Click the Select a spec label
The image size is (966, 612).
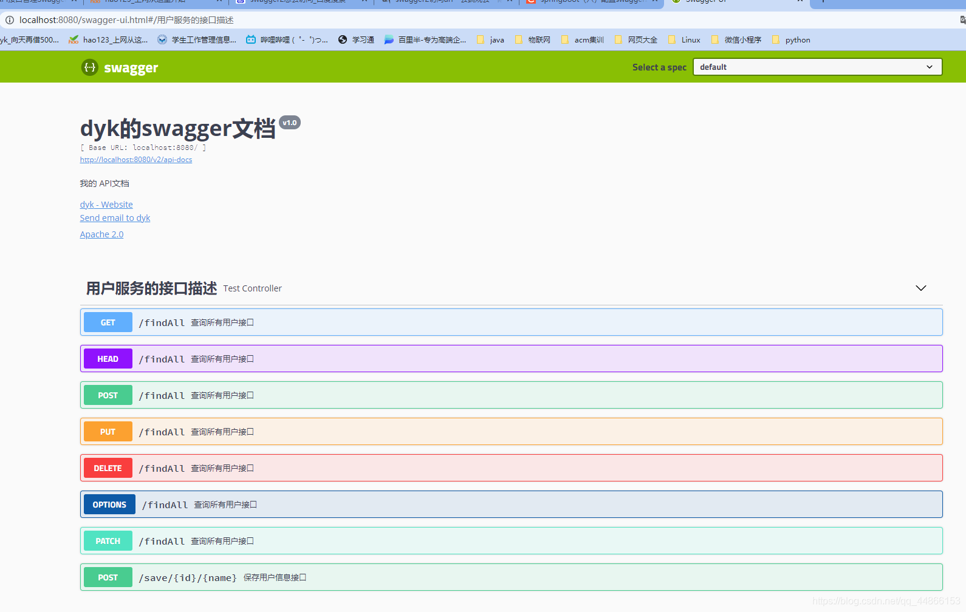(x=659, y=67)
